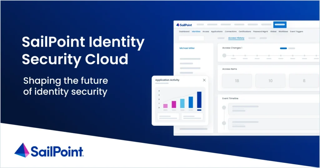
Task: Click the search field below Dashboard
Action: click(191, 38)
